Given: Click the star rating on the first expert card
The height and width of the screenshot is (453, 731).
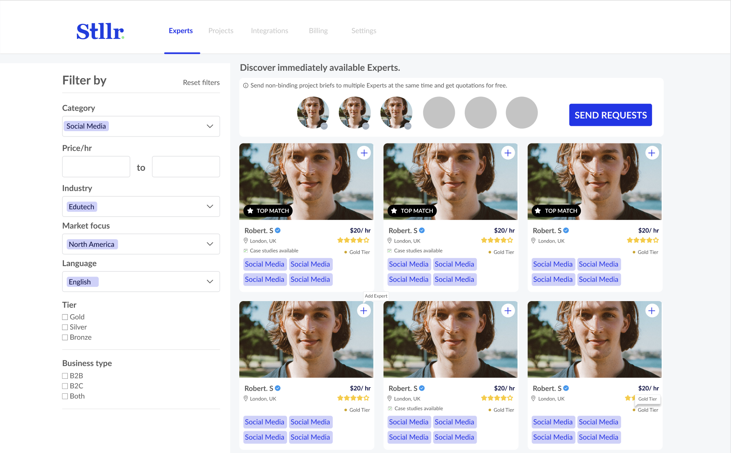Looking at the screenshot, I should [353, 240].
